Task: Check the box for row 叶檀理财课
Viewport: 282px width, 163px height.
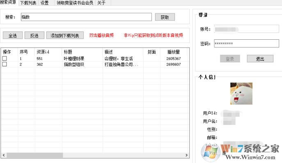Action: coord(5,58)
